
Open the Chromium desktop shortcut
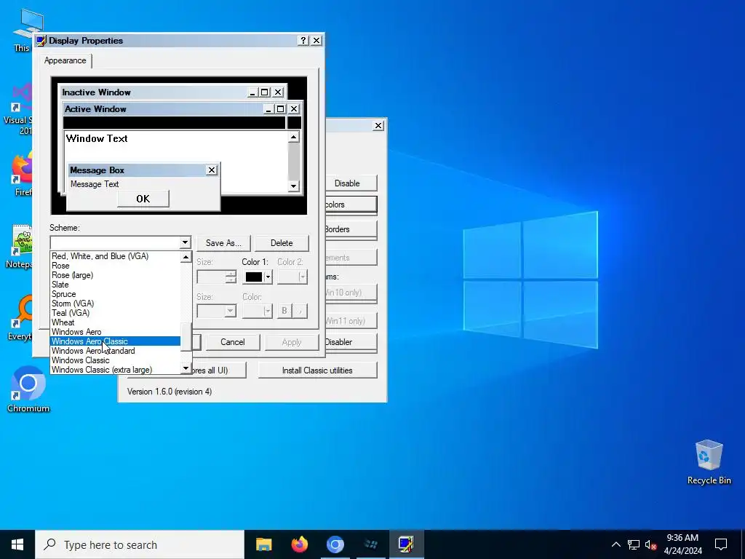click(28, 389)
